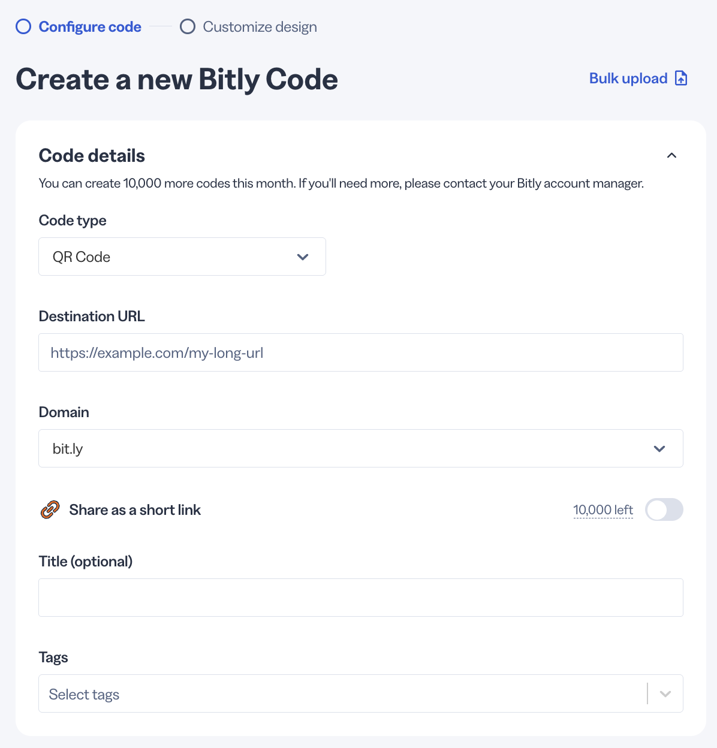The image size is (717, 748).
Task: Click the Customize design step circle
Action: pyautogui.click(x=188, y=27)
